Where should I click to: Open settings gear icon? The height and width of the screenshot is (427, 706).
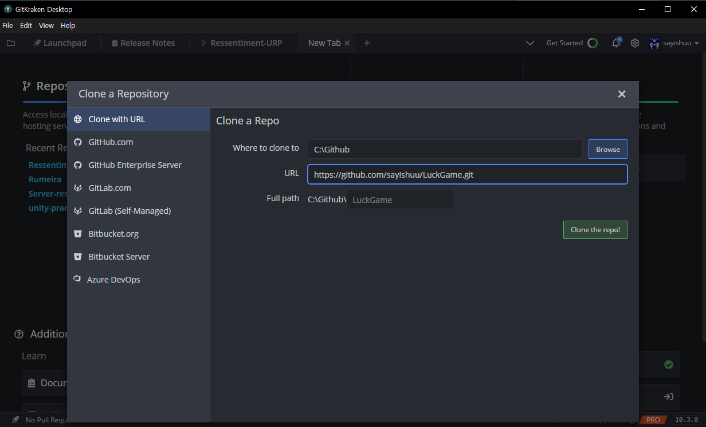point(635,43)
